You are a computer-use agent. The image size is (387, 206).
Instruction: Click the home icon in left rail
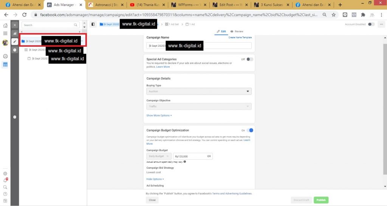pyautogui.click(x=5, y=26)
